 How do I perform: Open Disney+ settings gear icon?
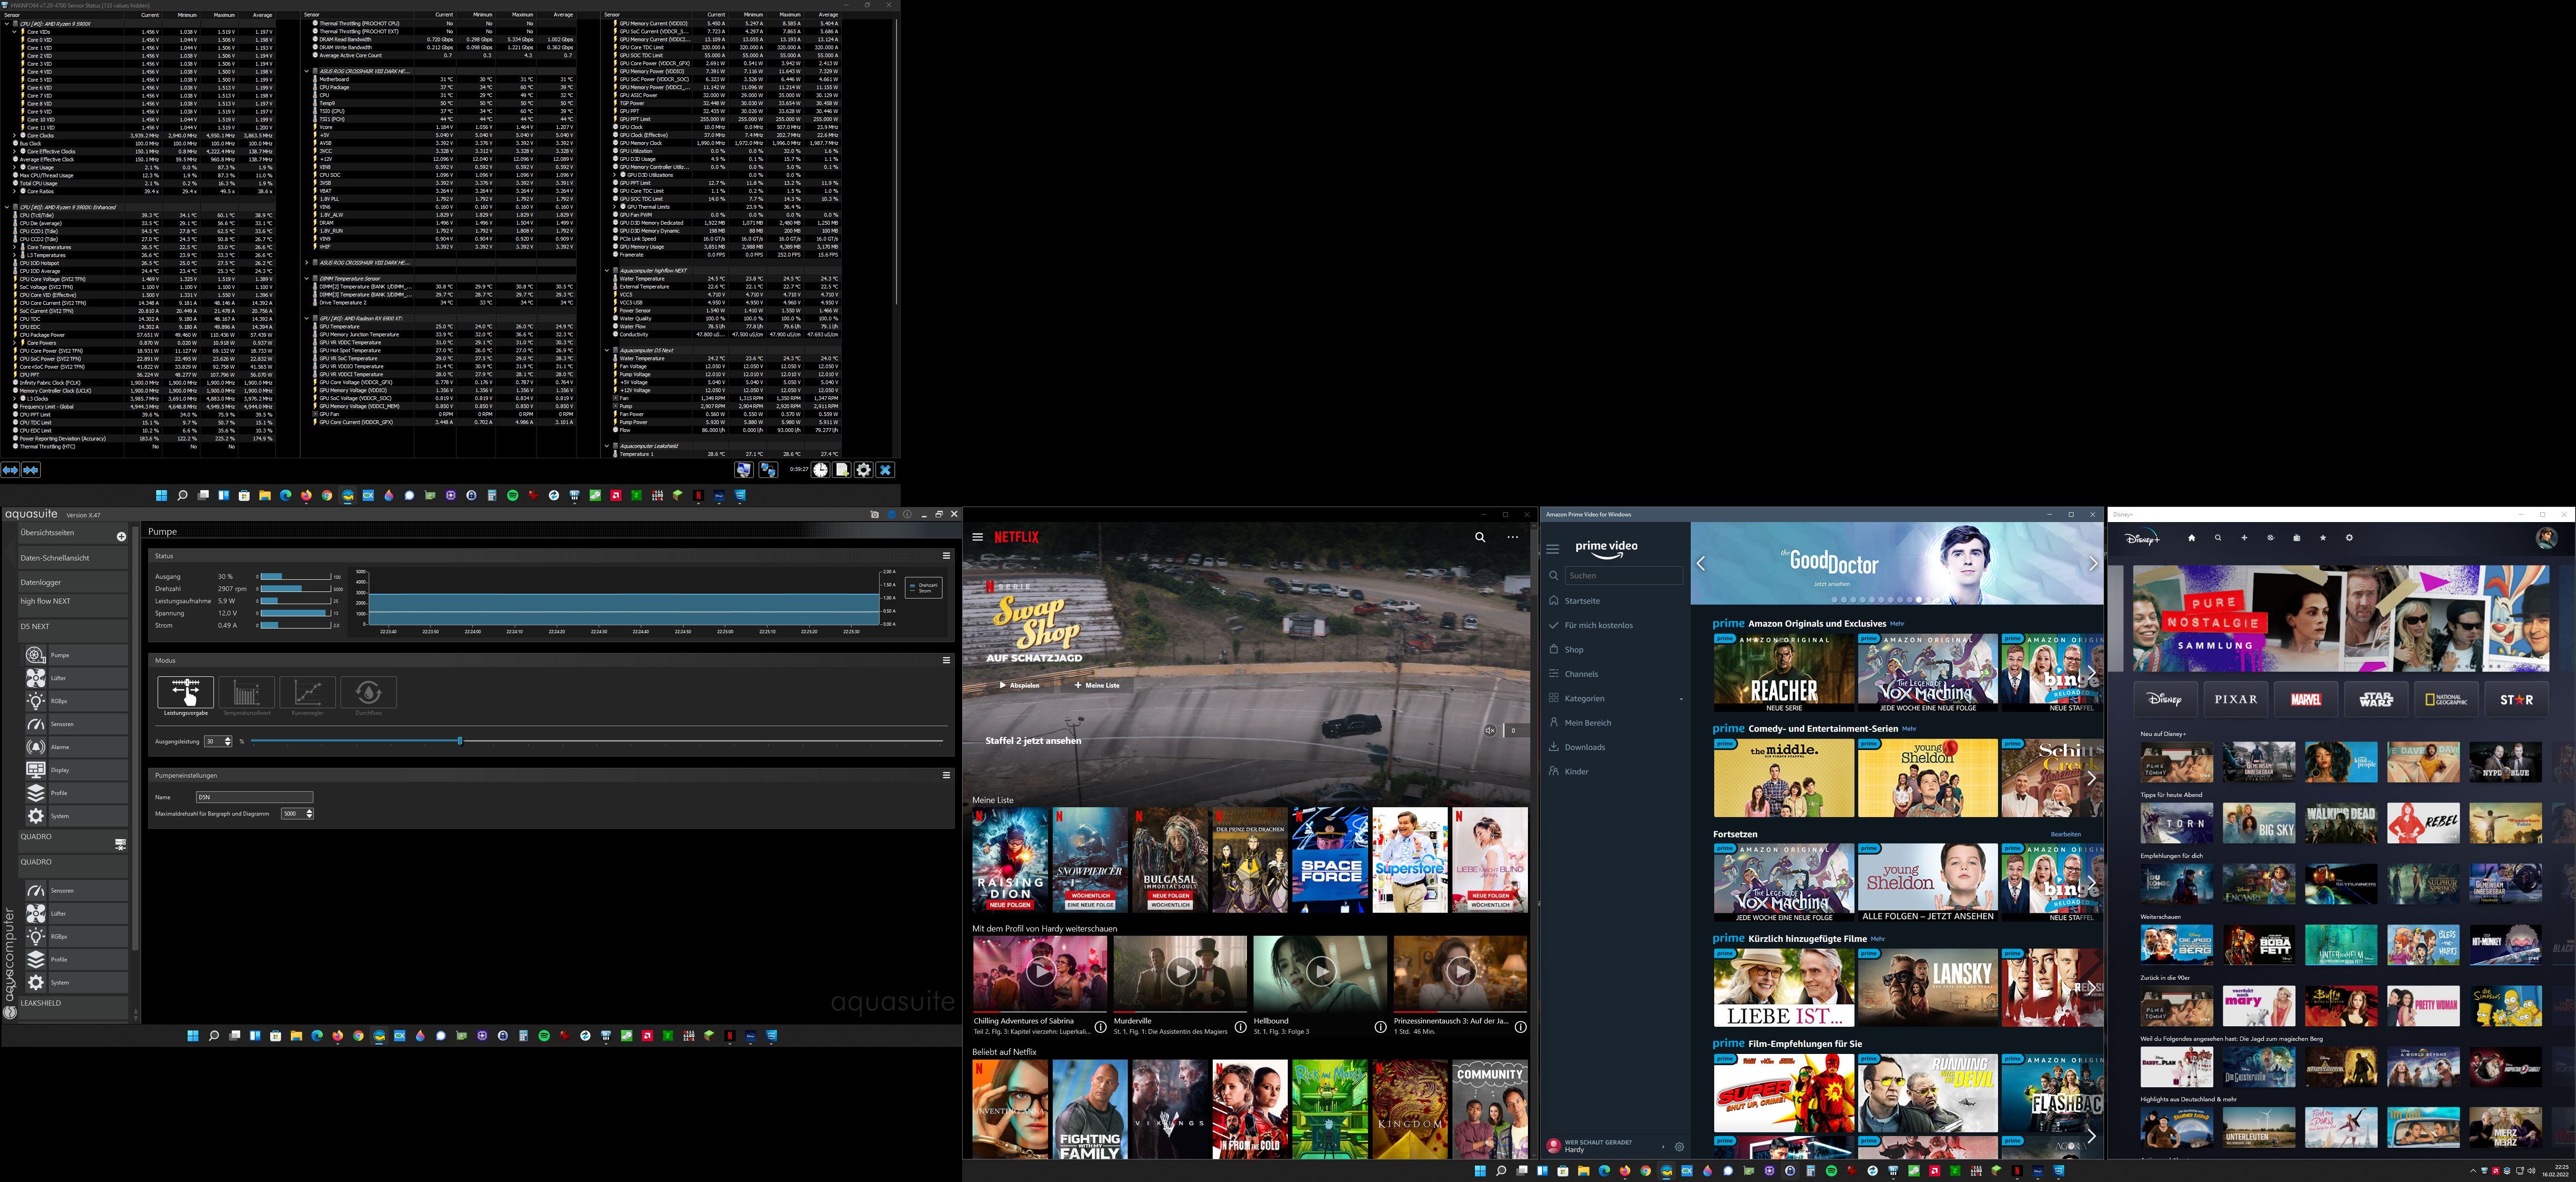(x=2349, y=538)
